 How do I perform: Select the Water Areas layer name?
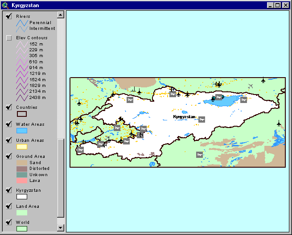(x=30, y=124)
